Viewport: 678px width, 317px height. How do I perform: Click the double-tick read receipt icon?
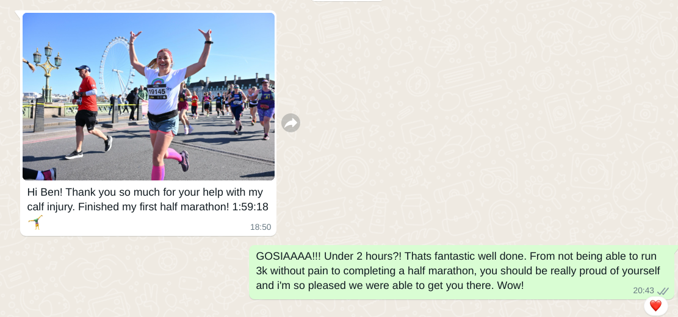(663, 291)
